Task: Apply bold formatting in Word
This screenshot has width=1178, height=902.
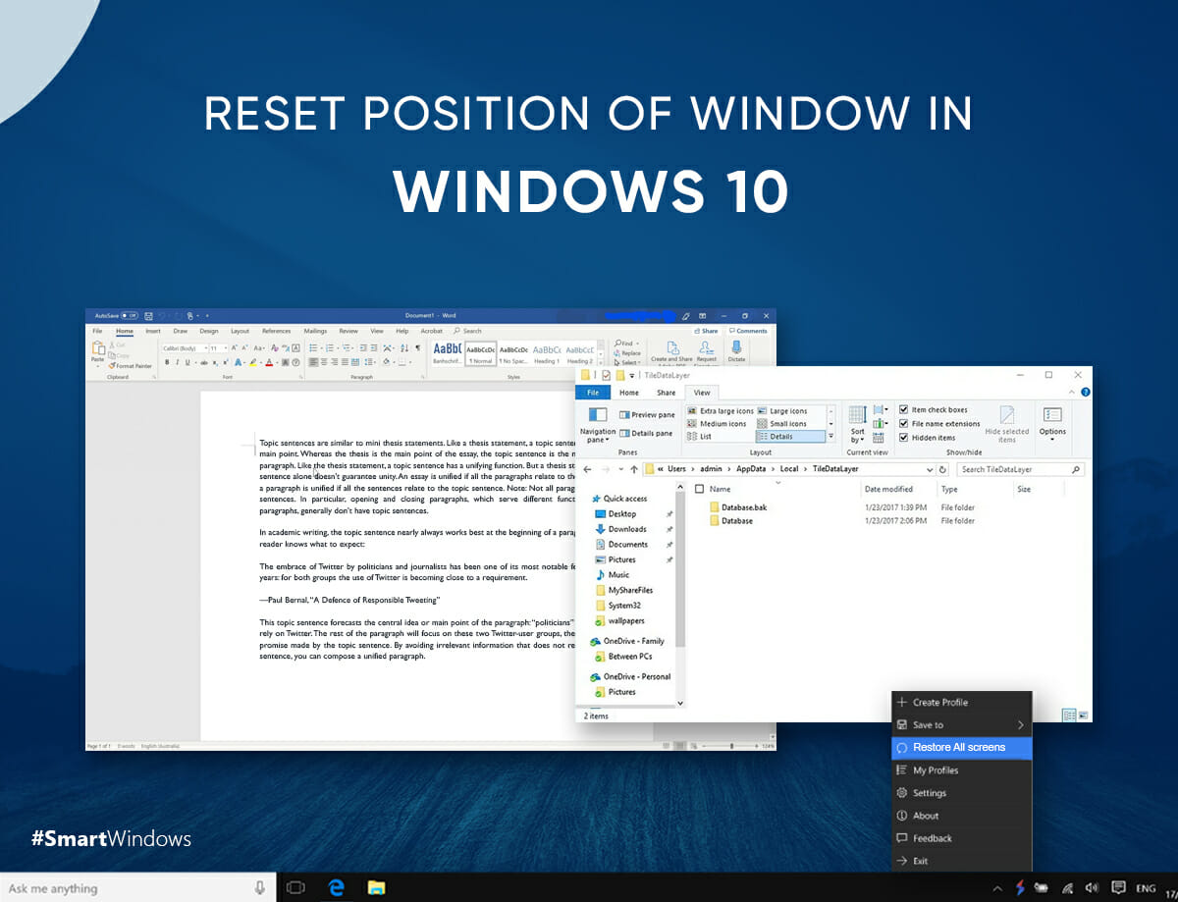Action: point(168,359)
